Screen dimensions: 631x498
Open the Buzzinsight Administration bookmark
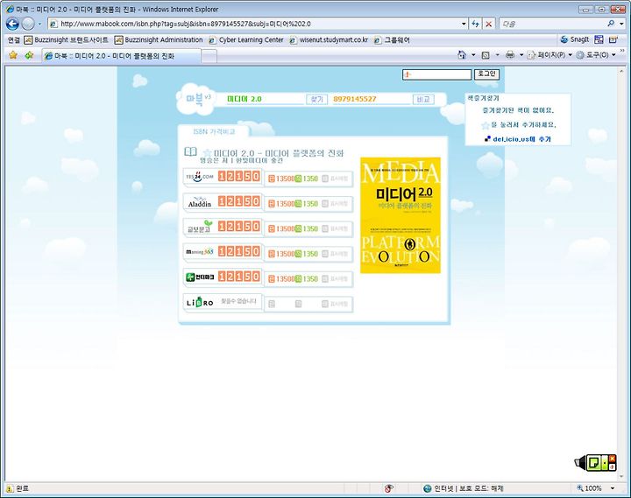point(159,39)
